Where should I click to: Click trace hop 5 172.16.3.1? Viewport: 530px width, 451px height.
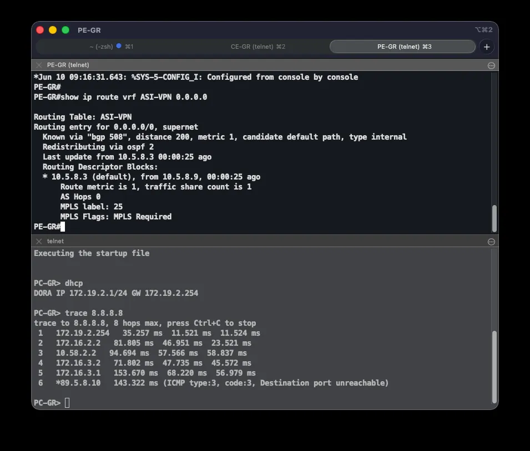click(x=147, y=373)
